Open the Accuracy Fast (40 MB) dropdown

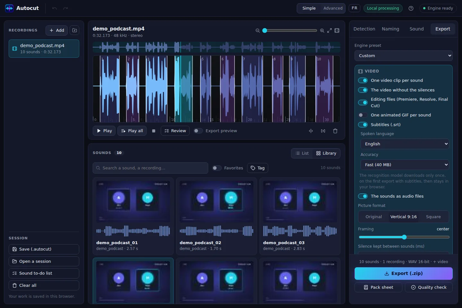(x=405, y=165)
